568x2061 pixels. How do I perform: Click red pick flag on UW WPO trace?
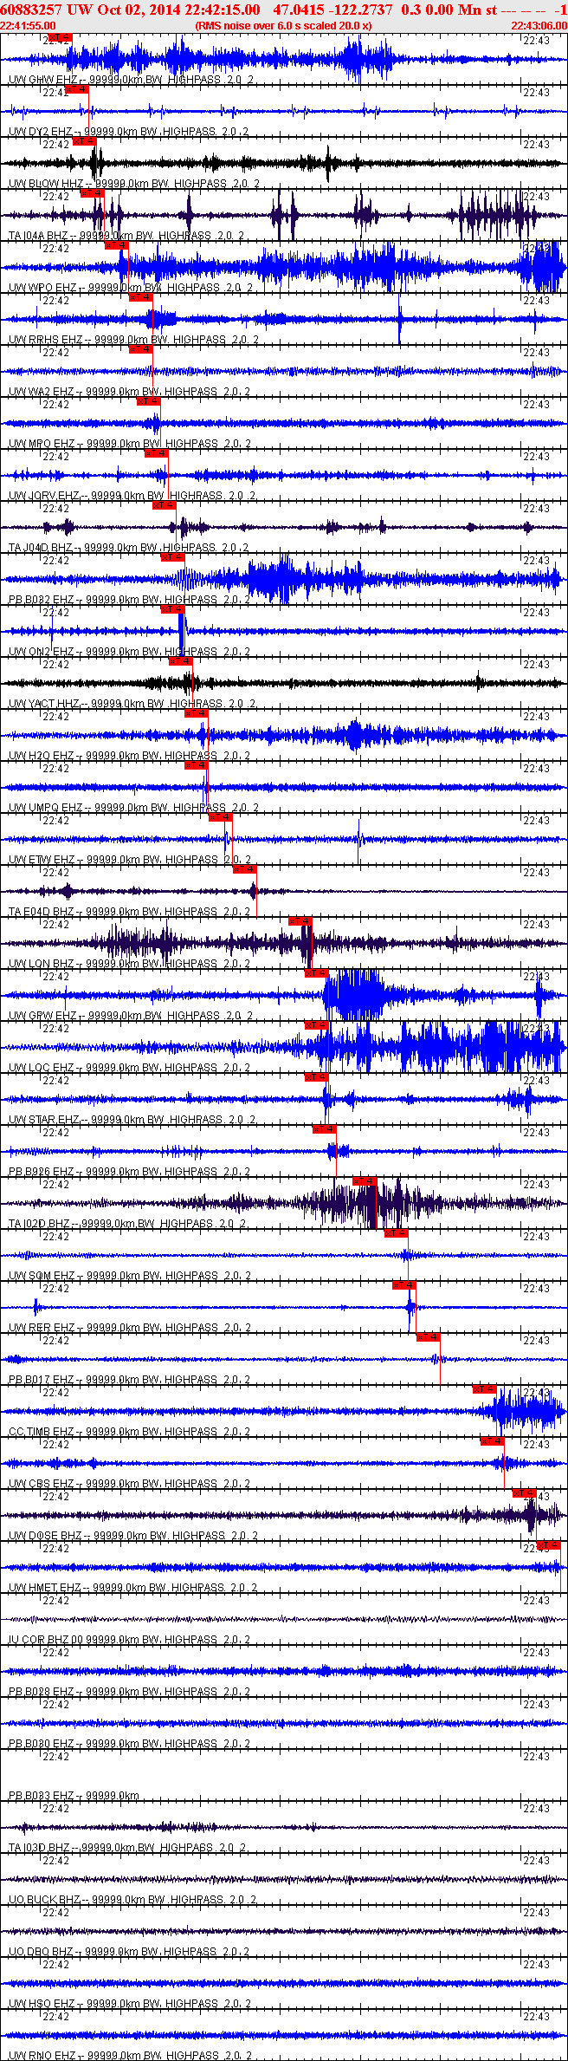point(117,245)
